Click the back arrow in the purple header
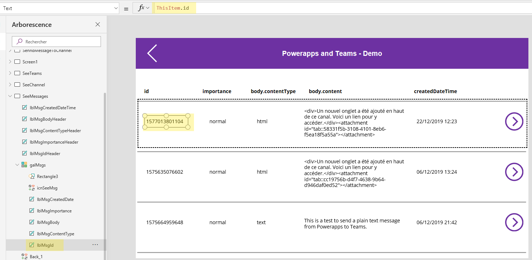532x260 pixels. tap(152, 53)
